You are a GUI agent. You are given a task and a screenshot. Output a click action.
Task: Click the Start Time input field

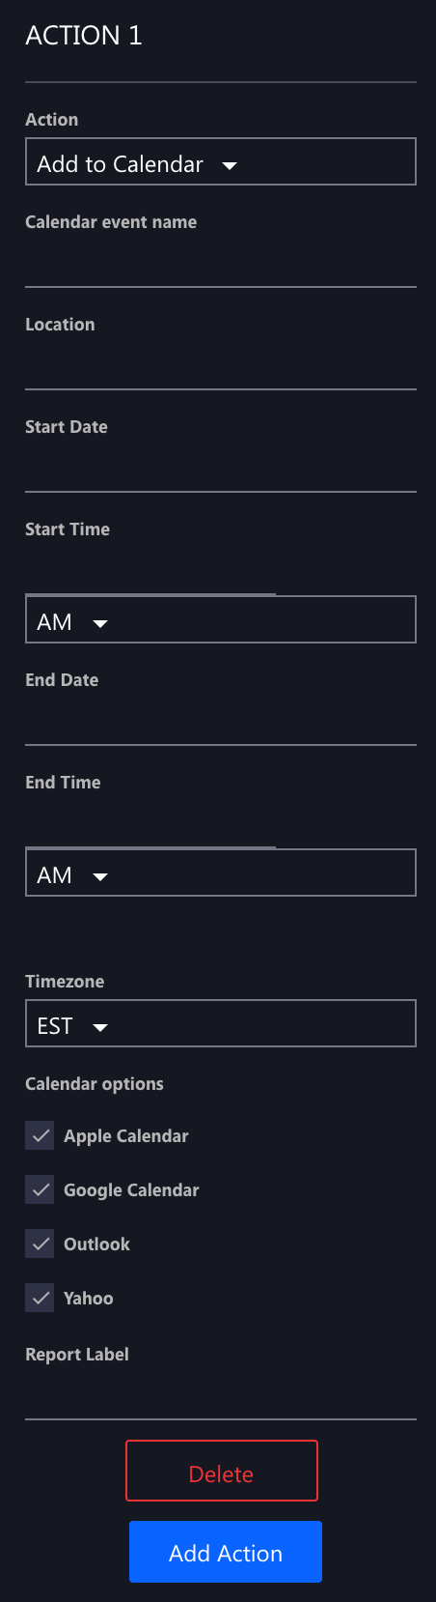pyautogui.click(x=150, y=570)
